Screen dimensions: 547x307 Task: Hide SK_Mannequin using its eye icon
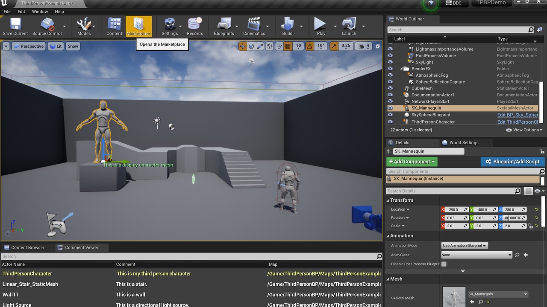click(390, 108)
